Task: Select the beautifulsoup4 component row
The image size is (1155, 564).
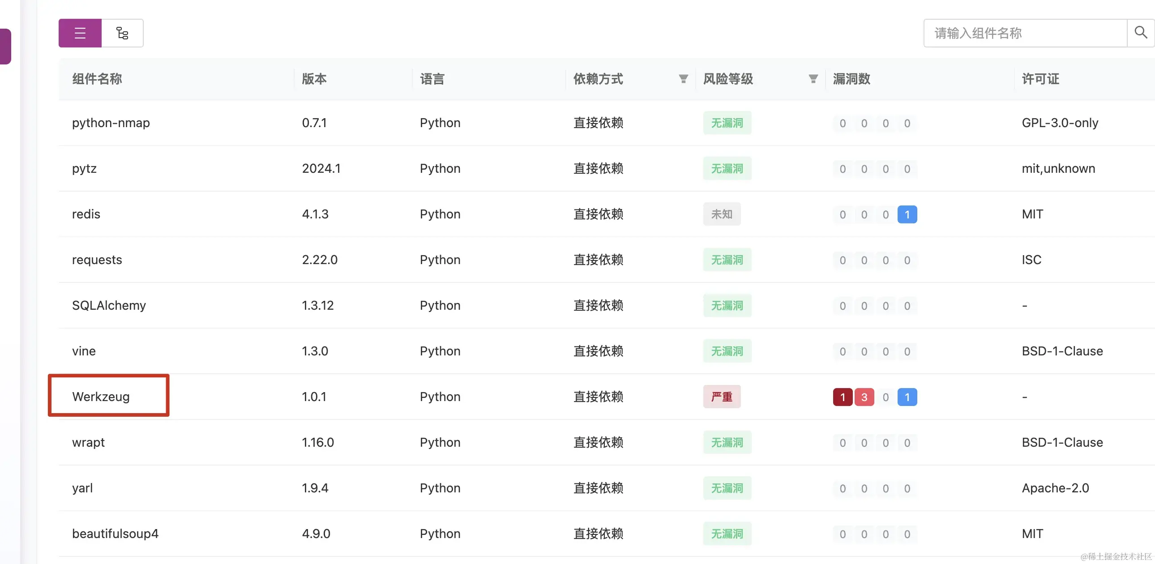Action: click(x=115, y=534)
